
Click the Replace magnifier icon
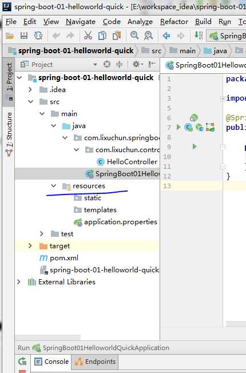click(x=148, y=35)
